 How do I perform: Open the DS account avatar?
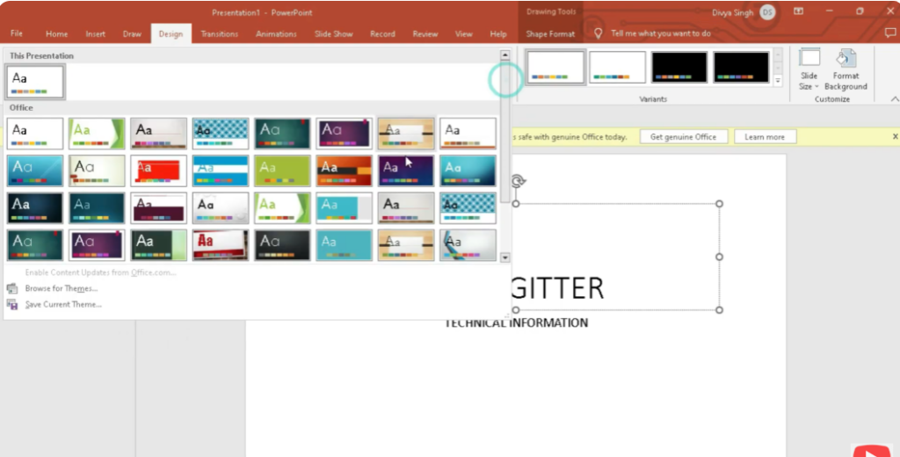click(767, 12)
